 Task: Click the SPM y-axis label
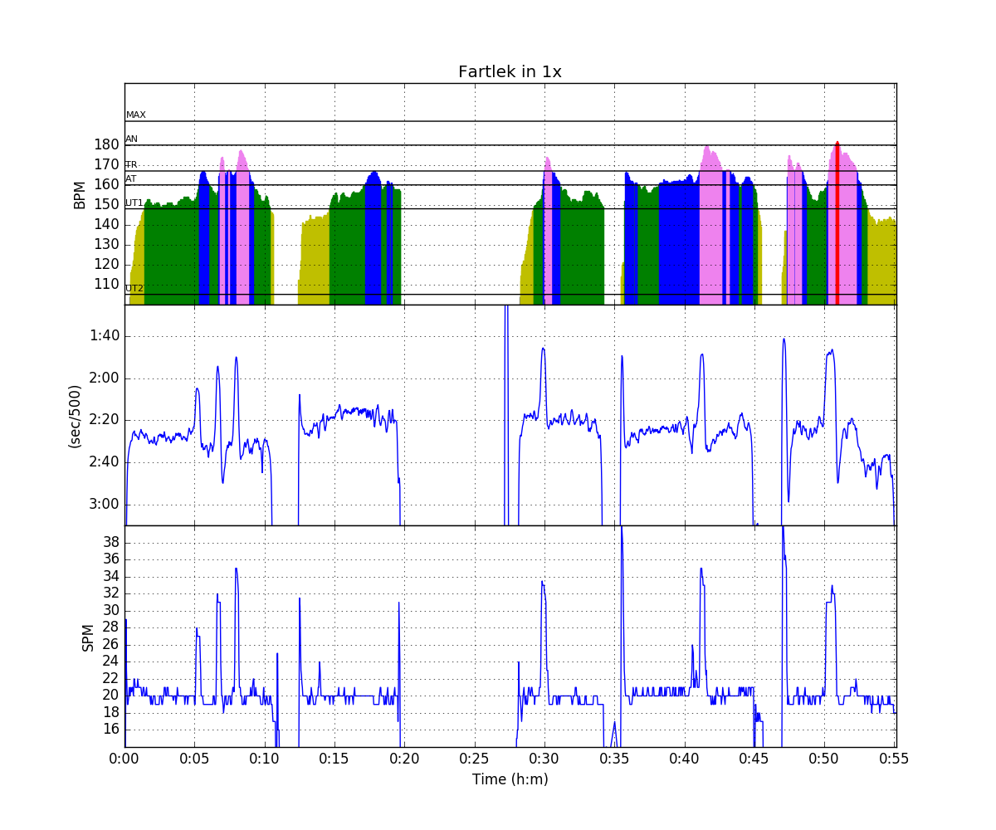pos(88,637)
